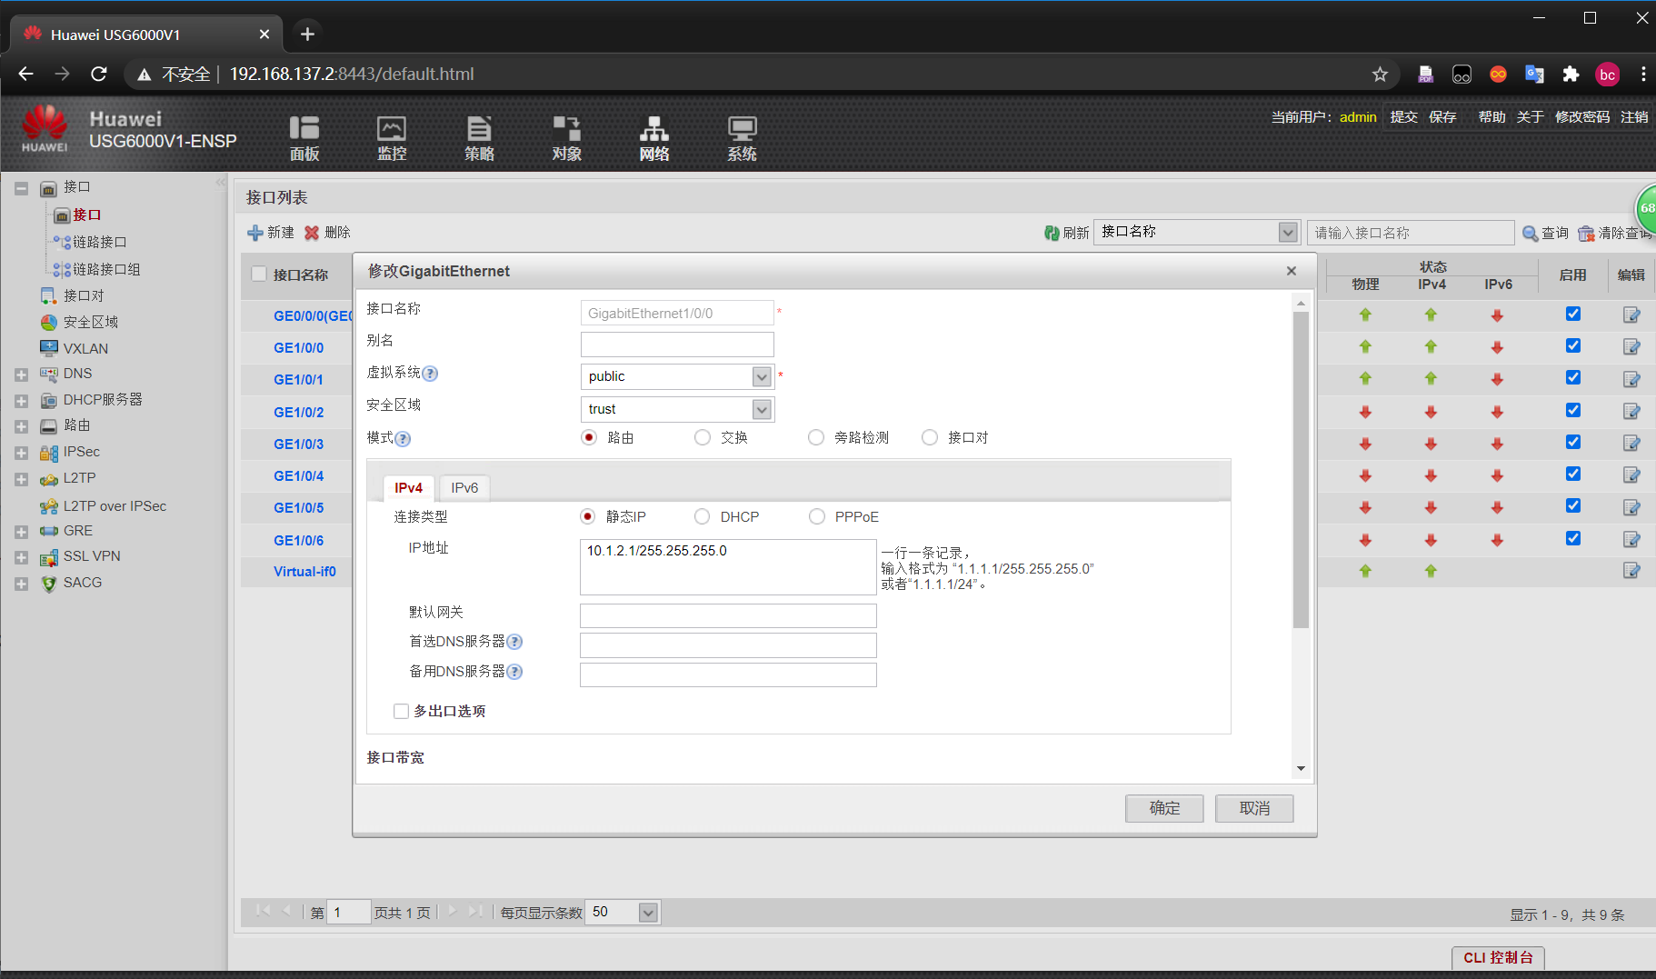Open 接口名称 filter dropdown
This screenshot has height=979, width=1656.
(1288, 233)
